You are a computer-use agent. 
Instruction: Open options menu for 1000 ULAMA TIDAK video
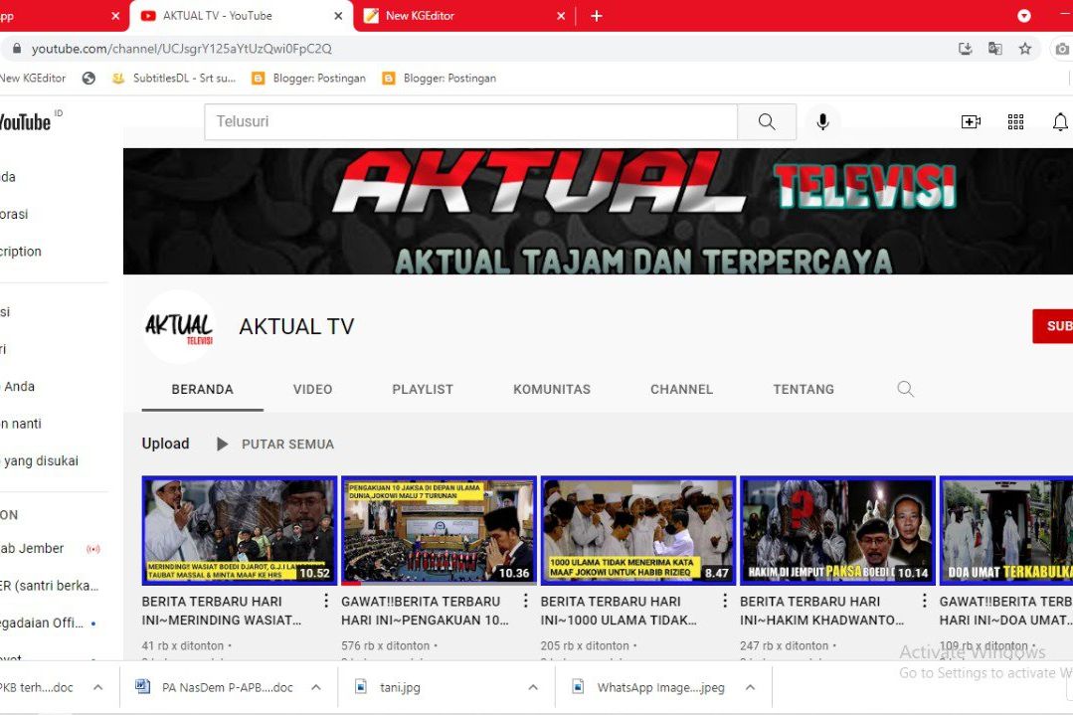click(x=725, y=601)
